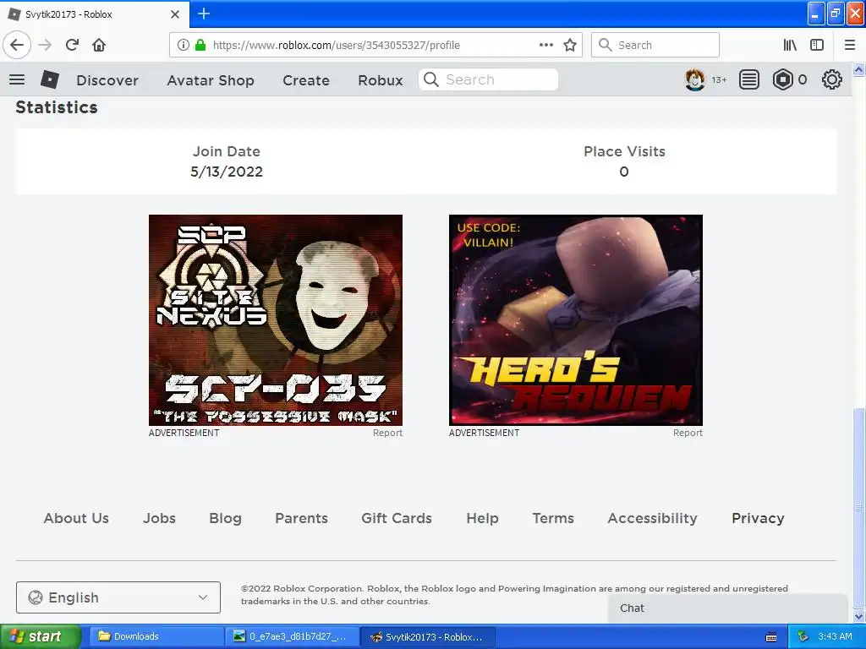Click the Svytik20173 - Roblox taskbar button
The image size is (866, 649).
click(x=428, y=637)
